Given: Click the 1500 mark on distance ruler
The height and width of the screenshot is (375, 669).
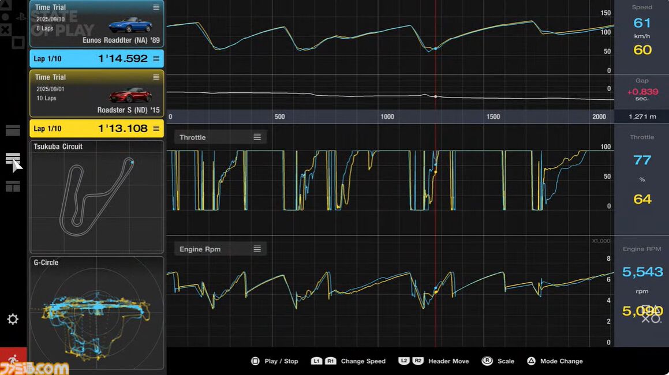Looking at the screenshot, I should coord(493,117).
